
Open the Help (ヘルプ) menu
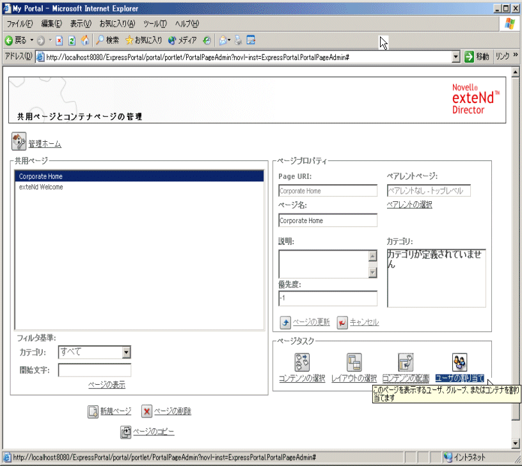187,24
